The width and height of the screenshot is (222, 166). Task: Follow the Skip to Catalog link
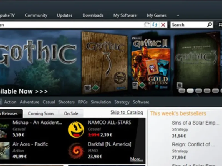(x=127, y=113)
